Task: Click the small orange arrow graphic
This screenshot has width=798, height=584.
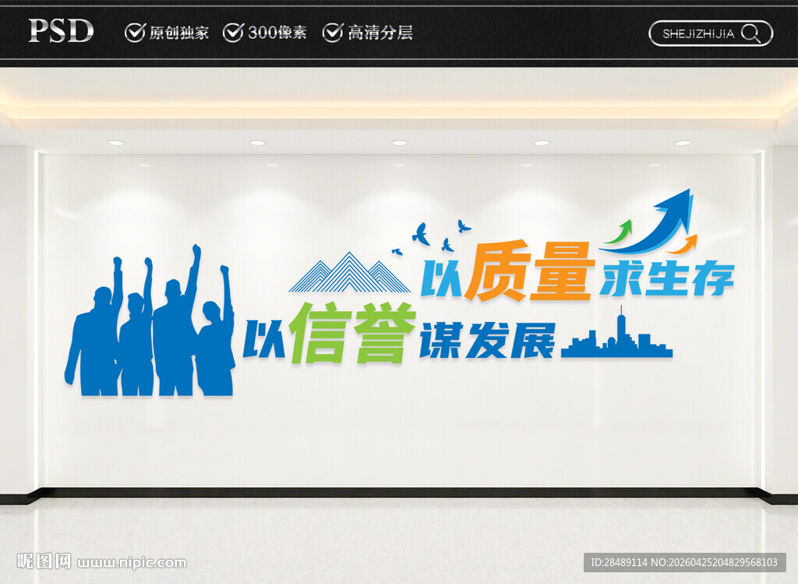Action: pos(682,244)
